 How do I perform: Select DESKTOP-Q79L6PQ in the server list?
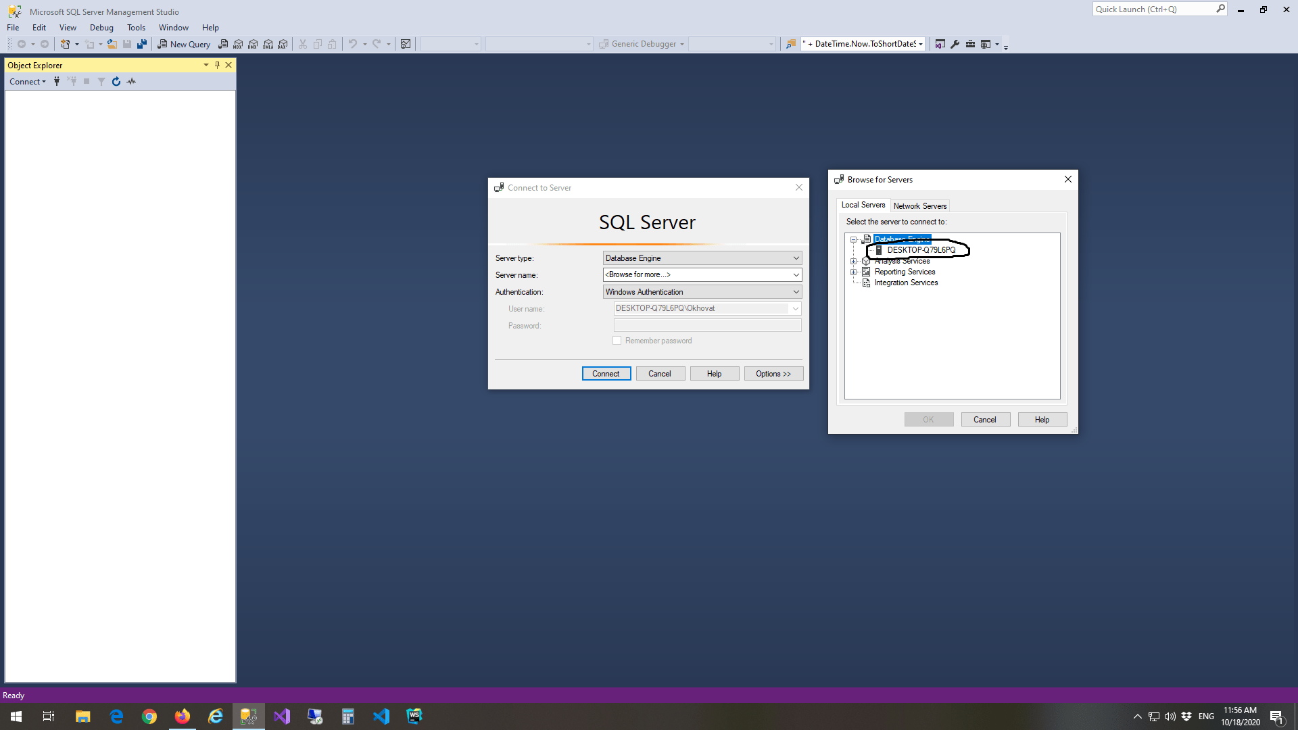[921, 249]
